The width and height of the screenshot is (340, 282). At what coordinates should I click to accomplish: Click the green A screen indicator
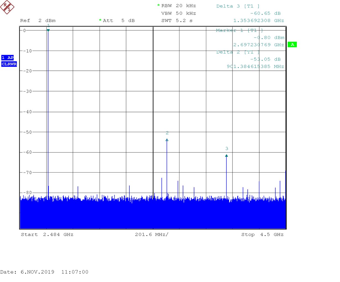click(x=292, y=45)
